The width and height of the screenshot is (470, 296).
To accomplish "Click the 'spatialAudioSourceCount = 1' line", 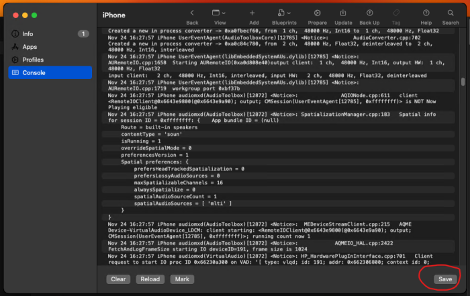I will pos(175,196).
